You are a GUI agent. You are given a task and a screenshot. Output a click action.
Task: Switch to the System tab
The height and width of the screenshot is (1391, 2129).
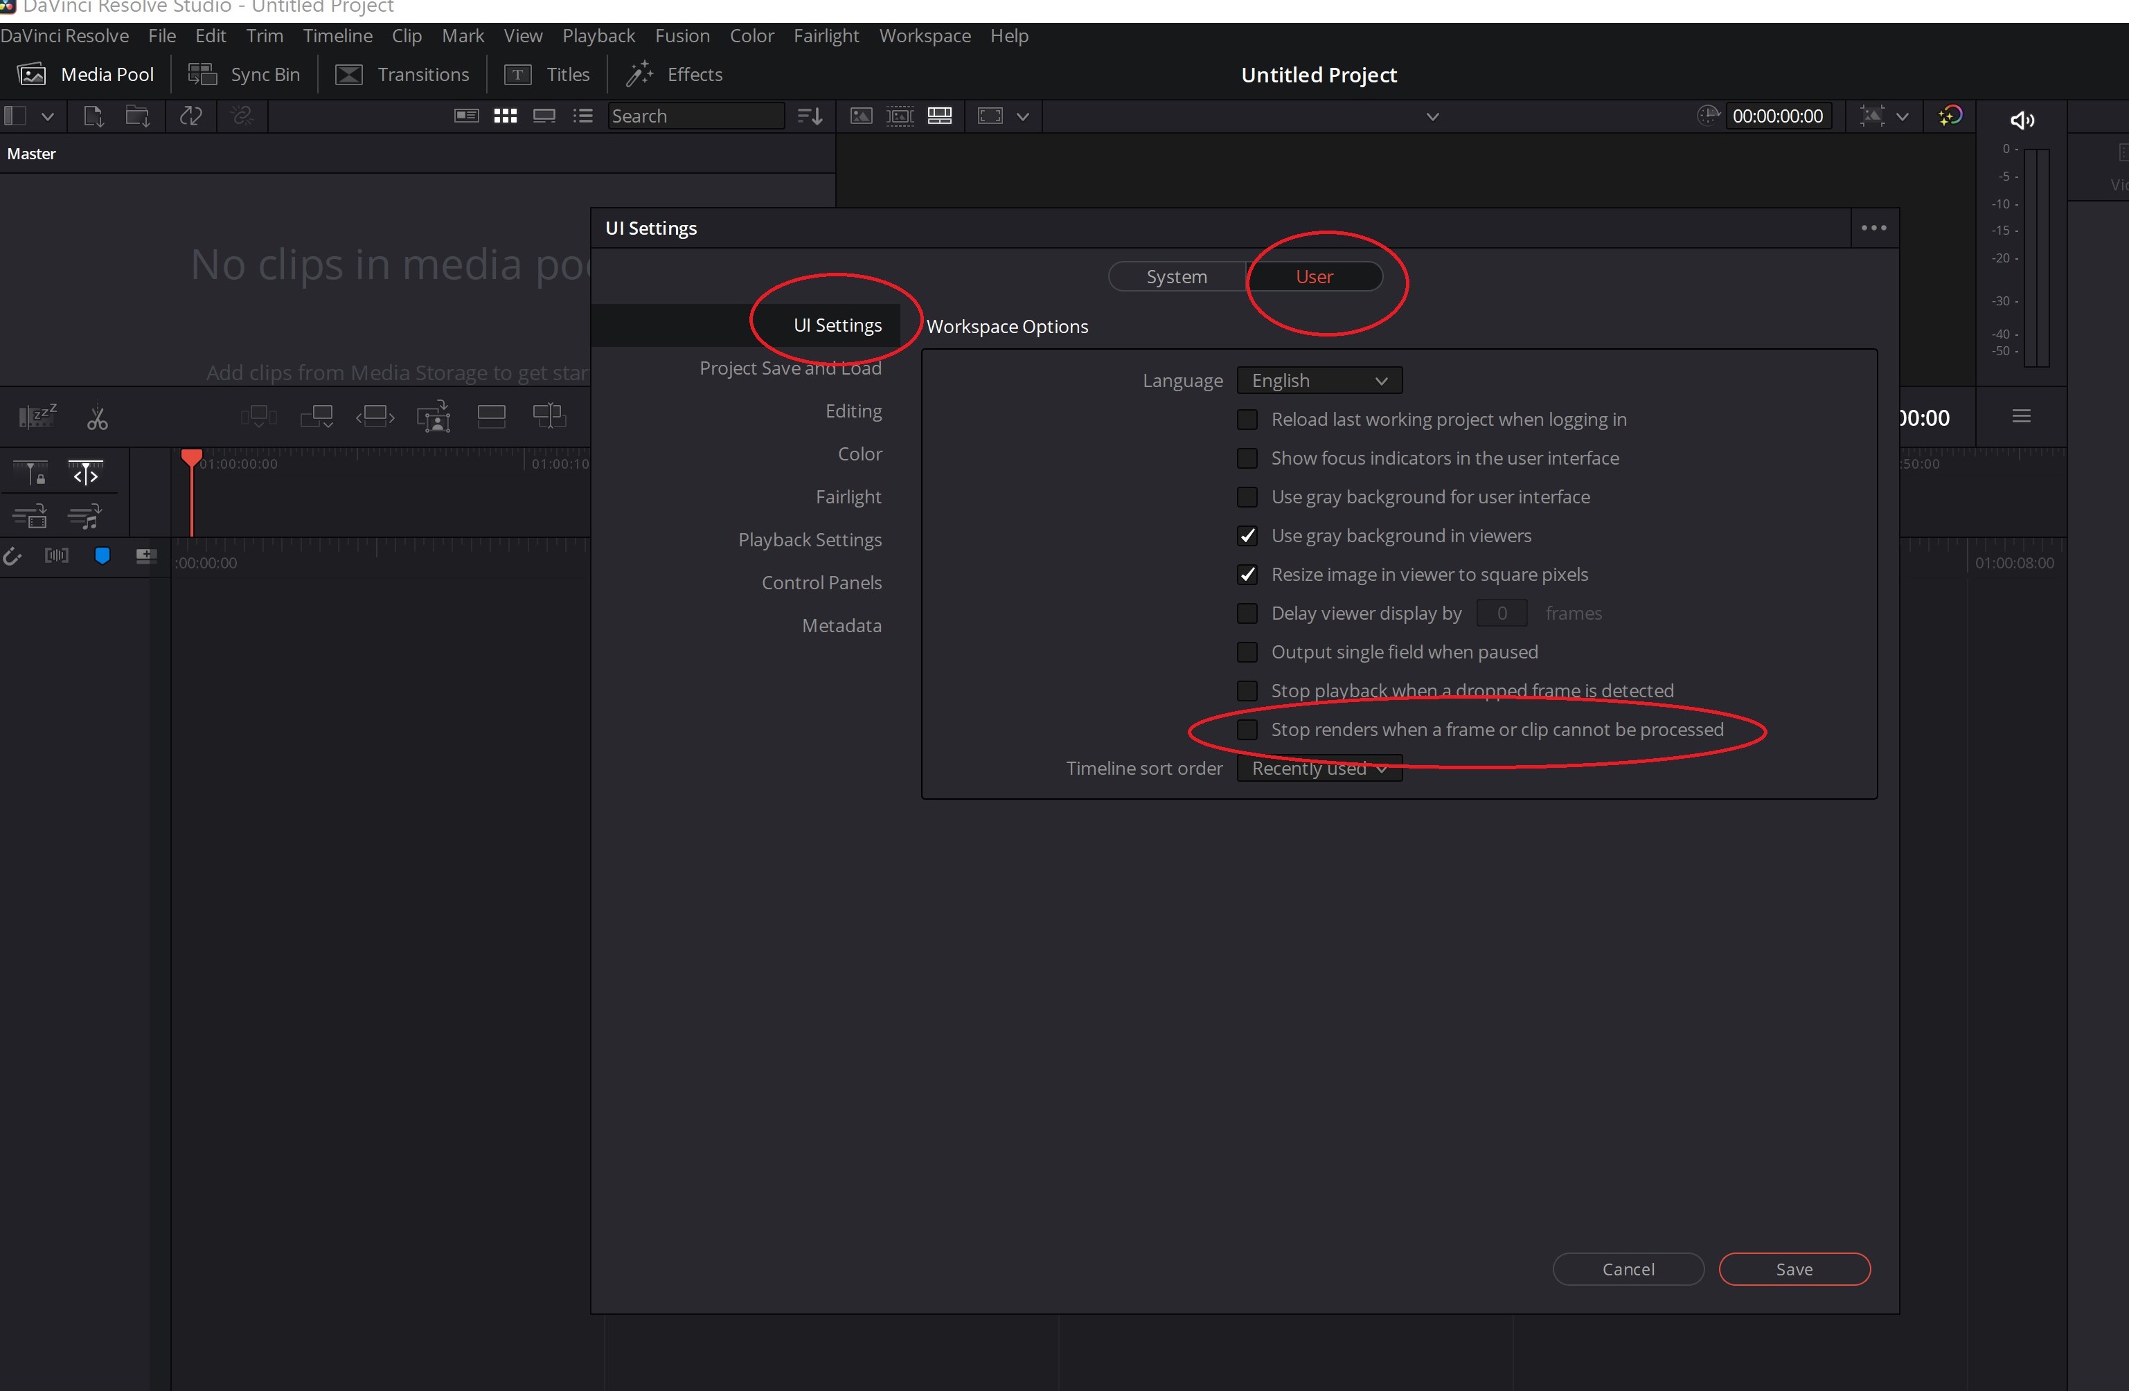pyautogui.click(x=1176, y=276)
